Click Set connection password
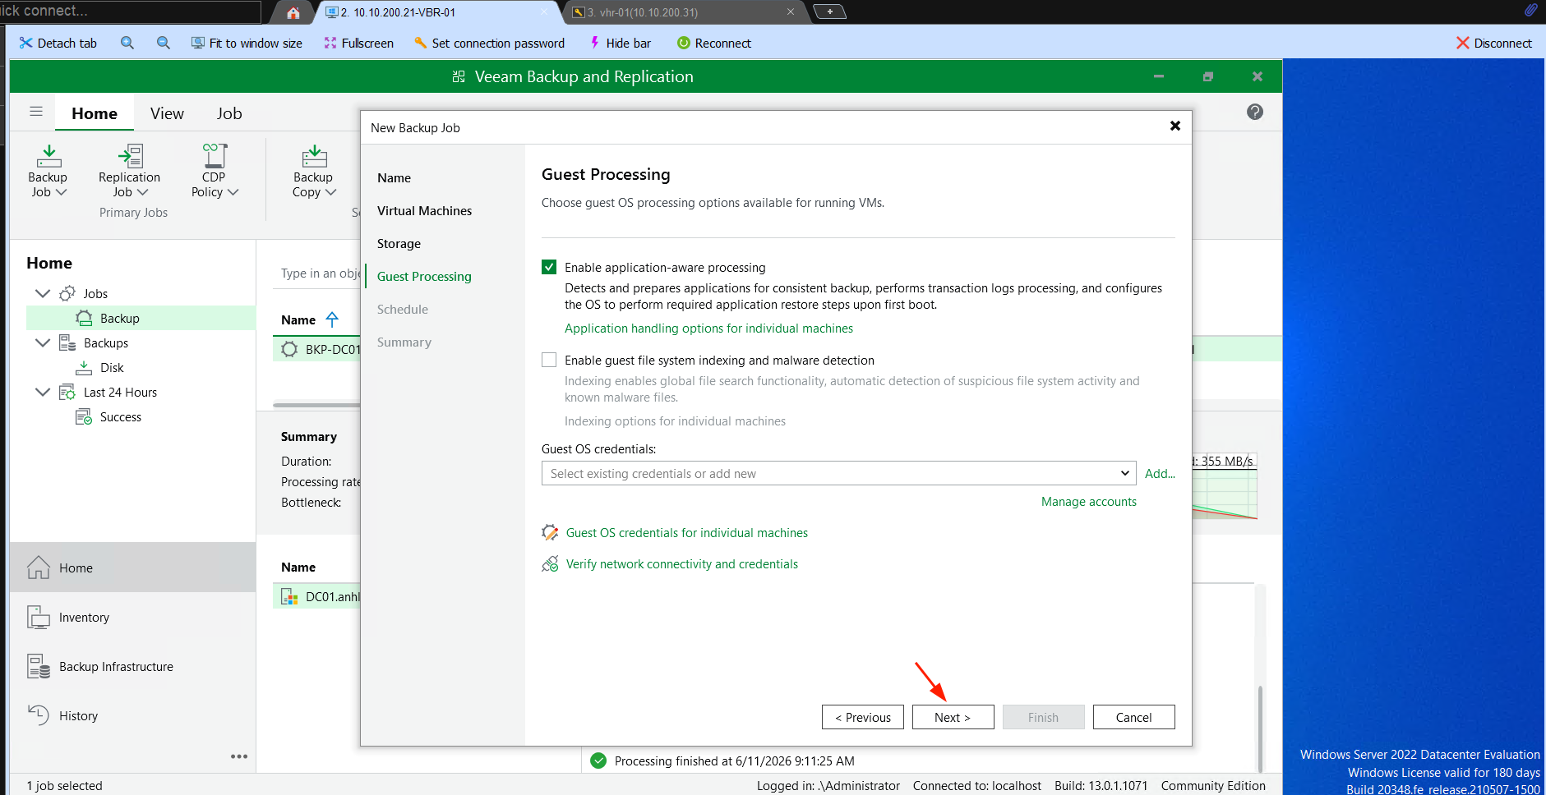1546x795 pixels. 489,43
